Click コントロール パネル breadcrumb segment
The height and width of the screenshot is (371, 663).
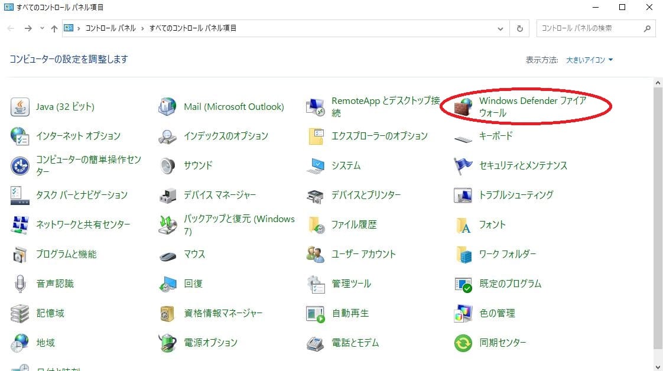110,28
